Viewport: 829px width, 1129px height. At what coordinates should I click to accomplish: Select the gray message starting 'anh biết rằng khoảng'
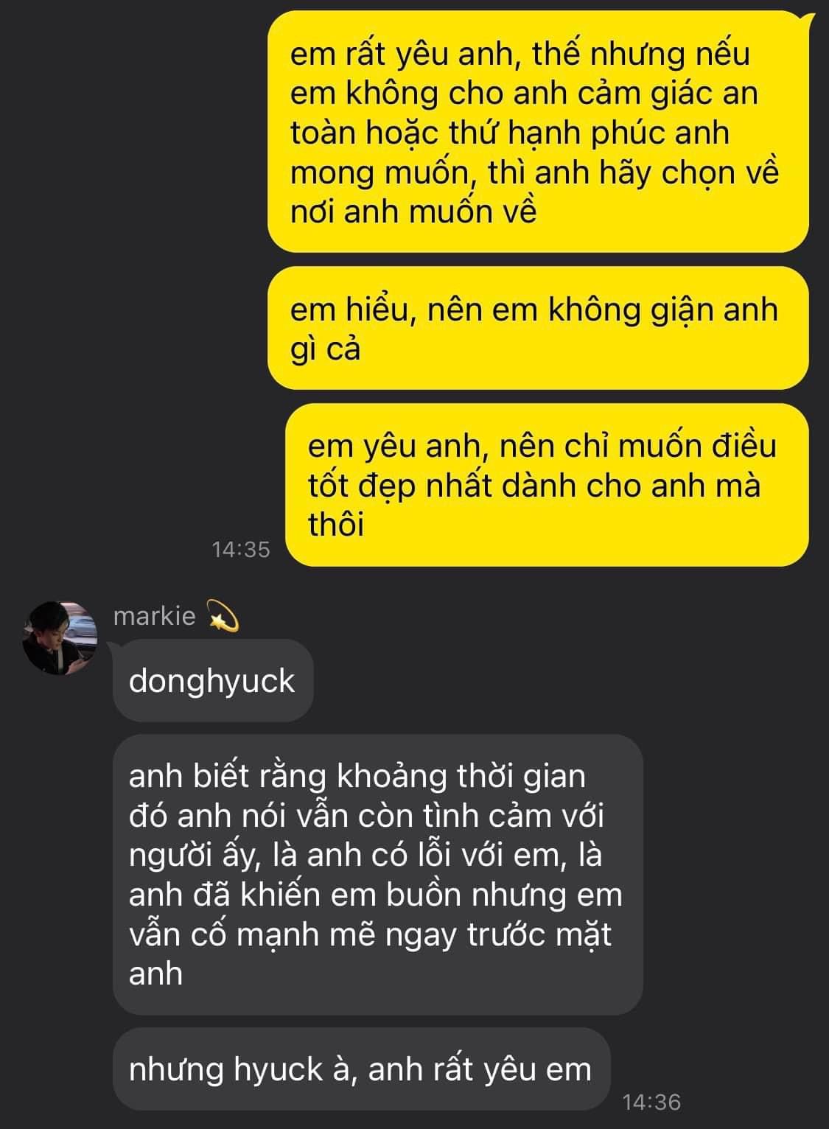[378, 875]
